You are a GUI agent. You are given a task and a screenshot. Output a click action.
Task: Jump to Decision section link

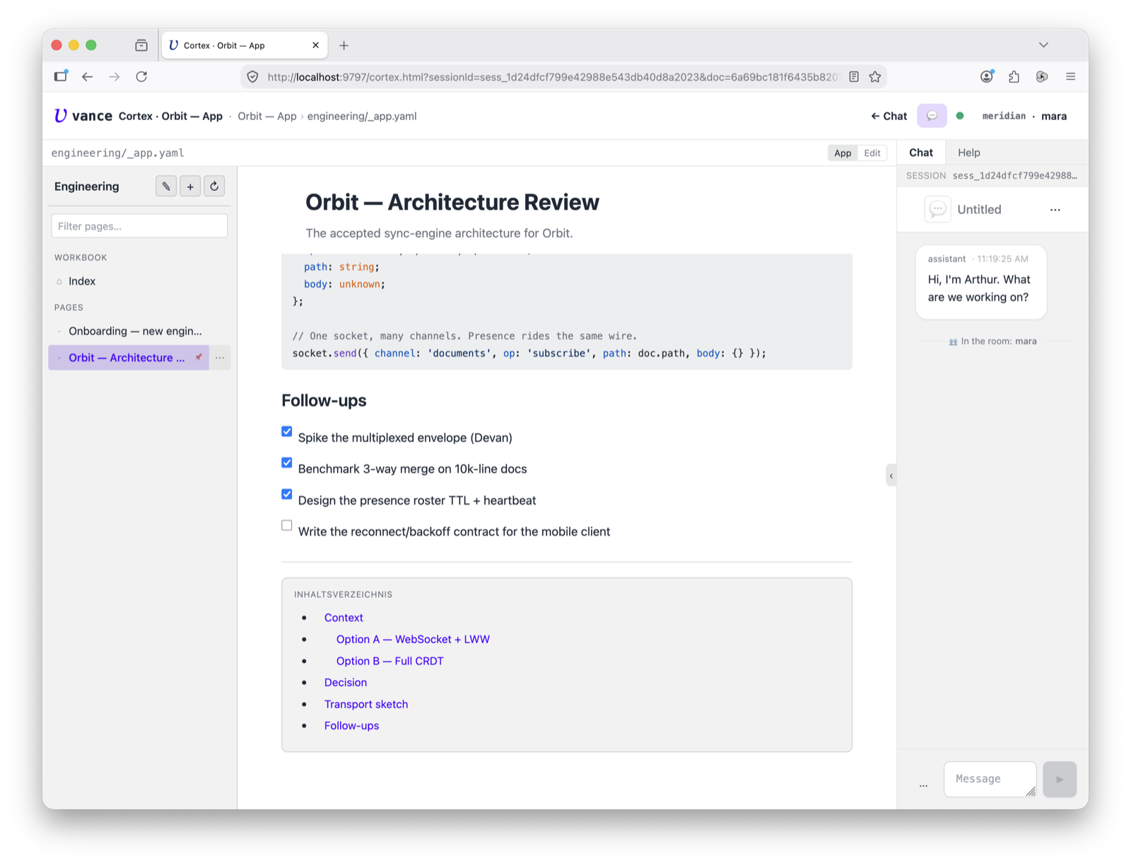[x=346, y=683]
